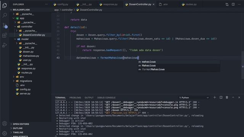
Task: Open routes.py in file tree
Action: (x=27, y=73)
